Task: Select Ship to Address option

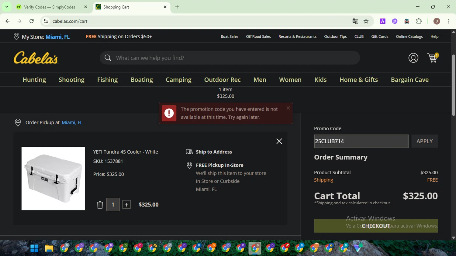Action: tap(214, 152)
